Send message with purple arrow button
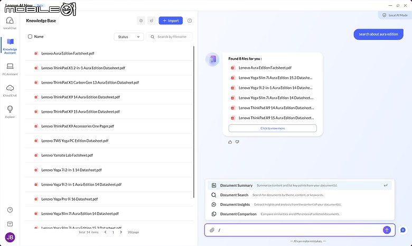 (387, 230)
